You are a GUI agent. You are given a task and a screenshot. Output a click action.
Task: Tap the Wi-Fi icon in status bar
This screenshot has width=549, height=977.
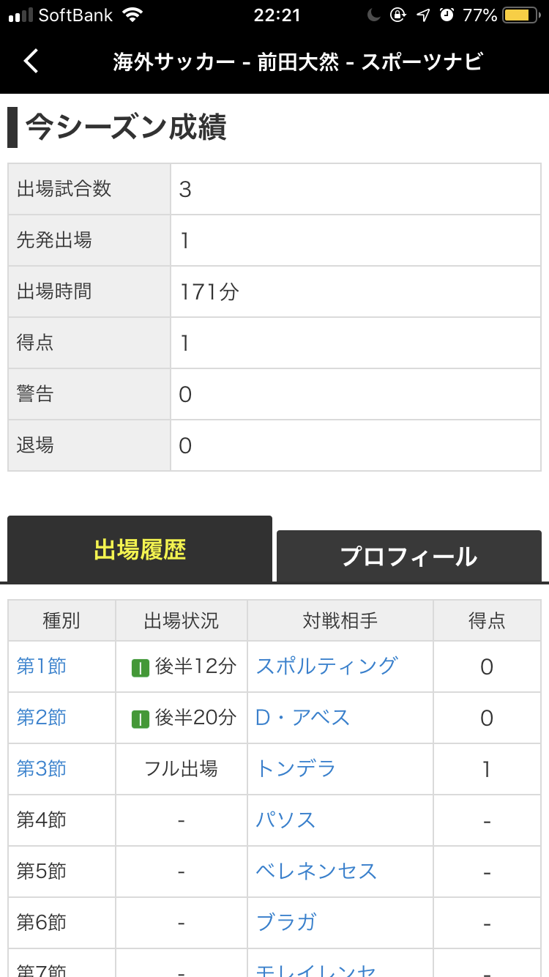[132, 15]
